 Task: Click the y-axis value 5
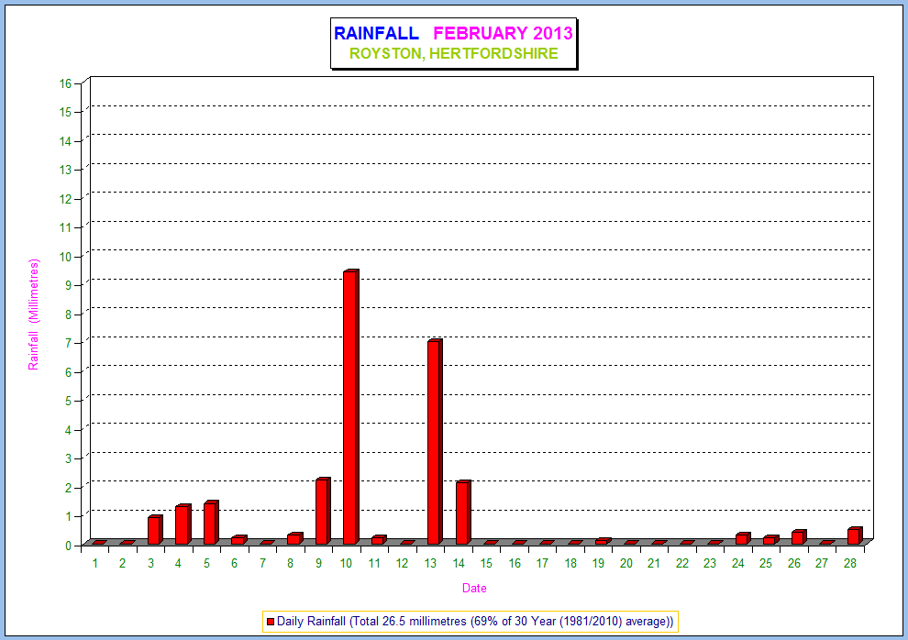(x=69, y=401)
